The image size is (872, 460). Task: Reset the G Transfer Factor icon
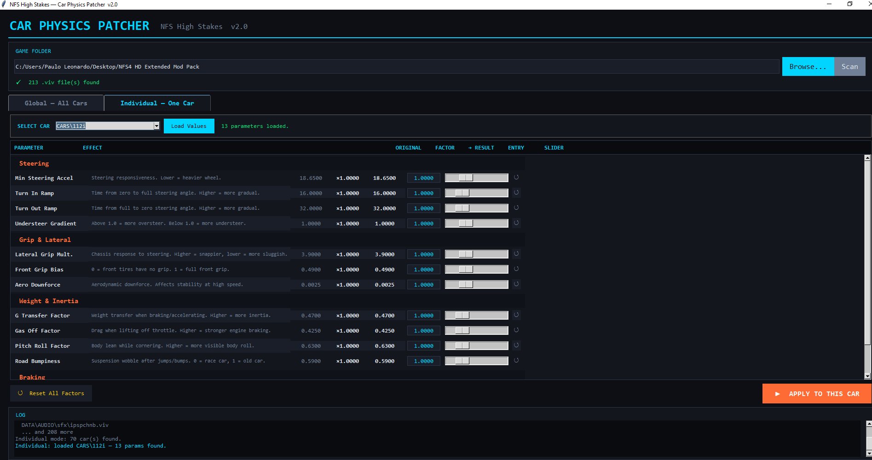[x=516, y=315]
